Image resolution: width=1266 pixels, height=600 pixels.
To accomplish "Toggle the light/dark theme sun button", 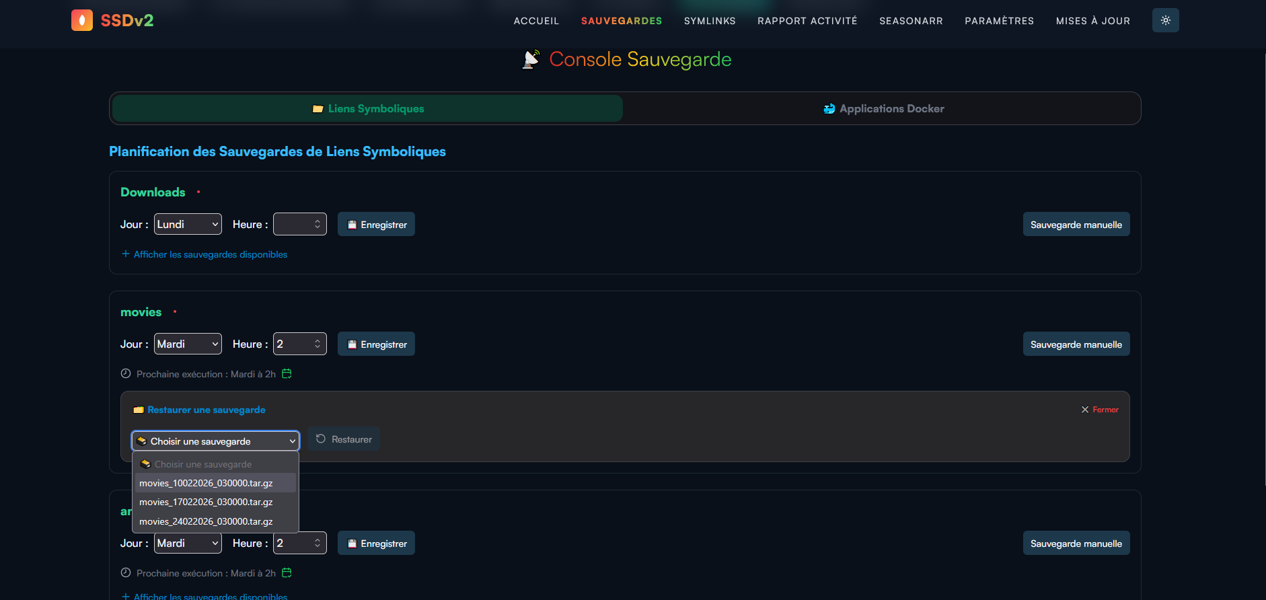I will (x=1165, y=20).
